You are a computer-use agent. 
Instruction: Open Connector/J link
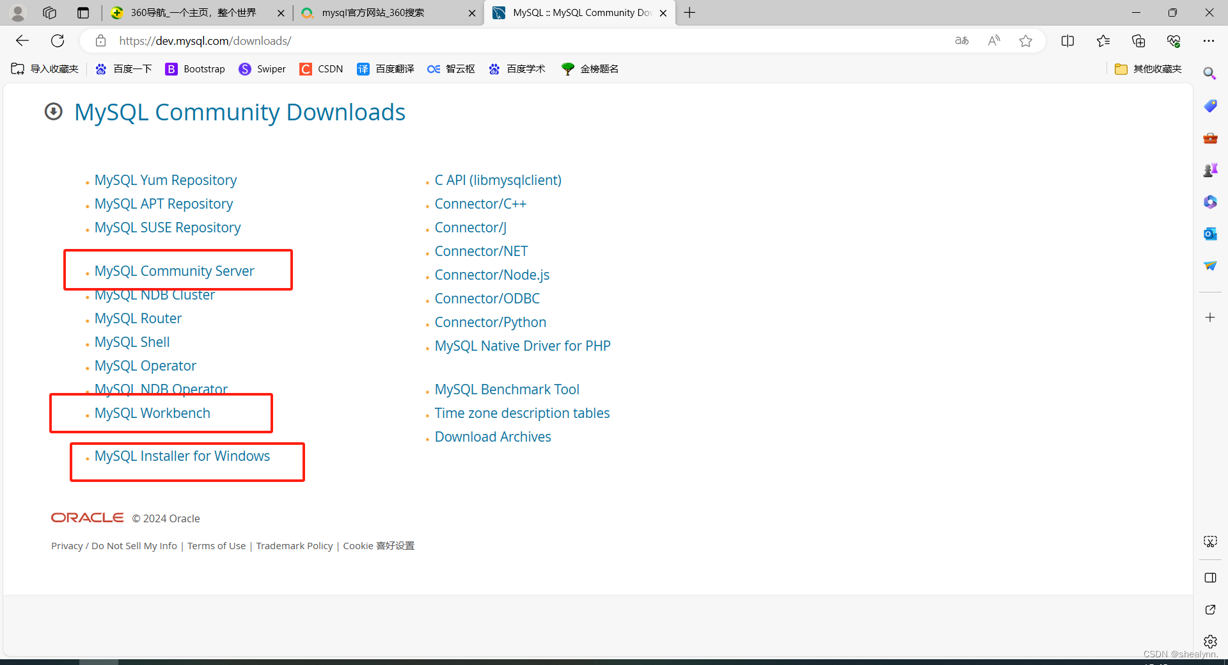coord(471,227)
